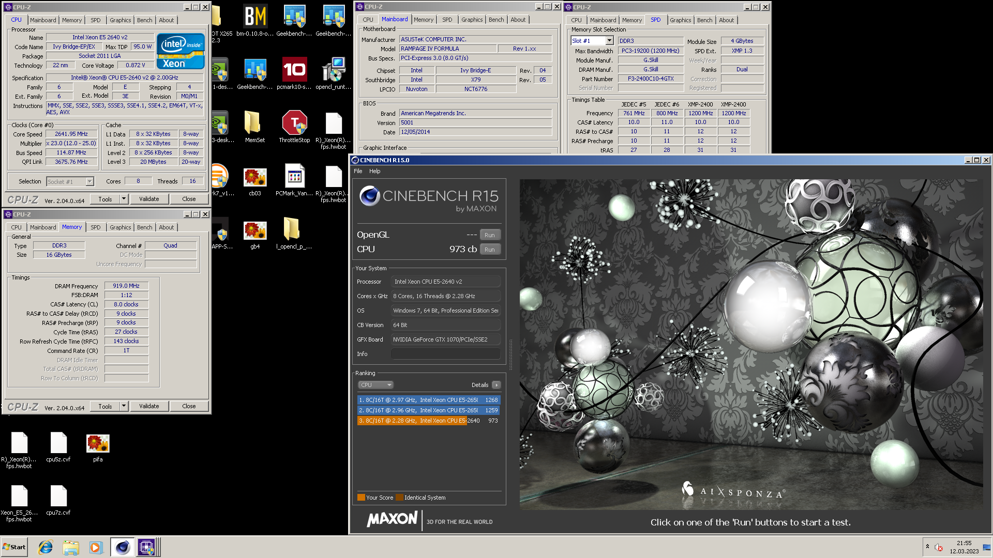Click the Start button
The width and height of the screenshot is (993, 558).
(14, 547)
